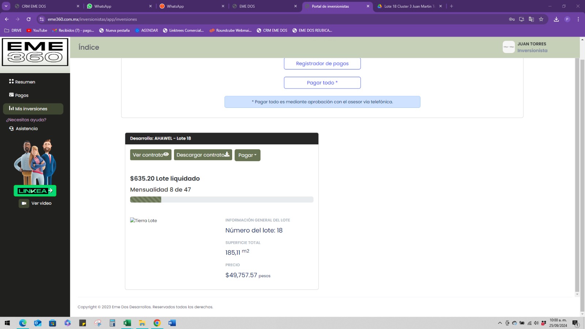The image size is (585, 329).
Task: Reload the page with the refresh icon
Action: pyautogui.click(x=29, y=19)
